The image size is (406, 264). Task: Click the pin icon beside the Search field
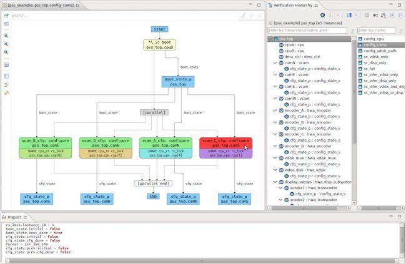click(x=6, y=16)
